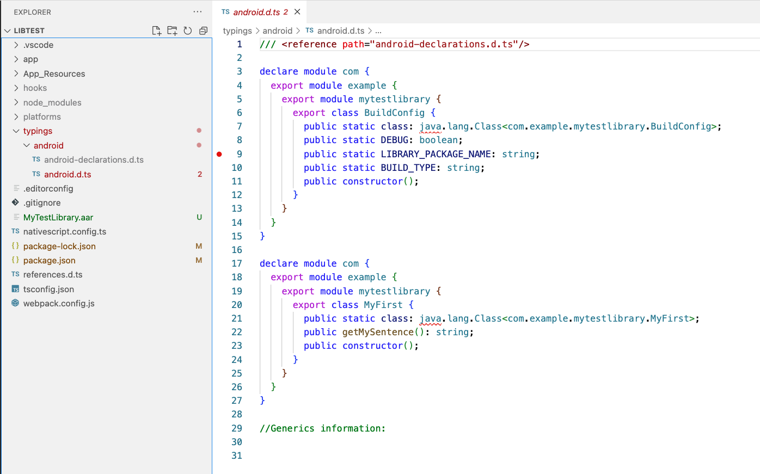
Task: Click the '//Generics information:' comment
Action: pos(322,428)
